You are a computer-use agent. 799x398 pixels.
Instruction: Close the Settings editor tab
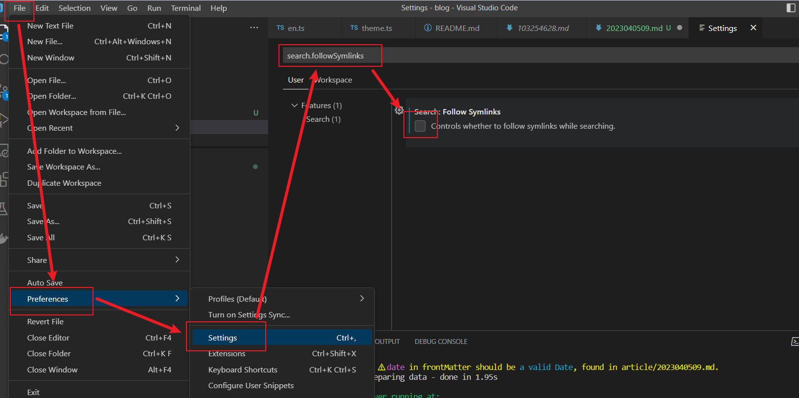tap(753, 28)
